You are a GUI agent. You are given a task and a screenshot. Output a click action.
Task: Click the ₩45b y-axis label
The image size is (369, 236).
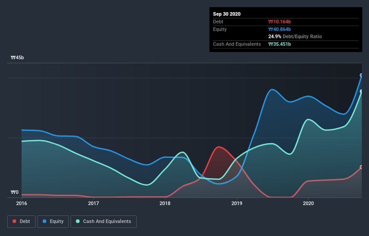click(17, 57)
